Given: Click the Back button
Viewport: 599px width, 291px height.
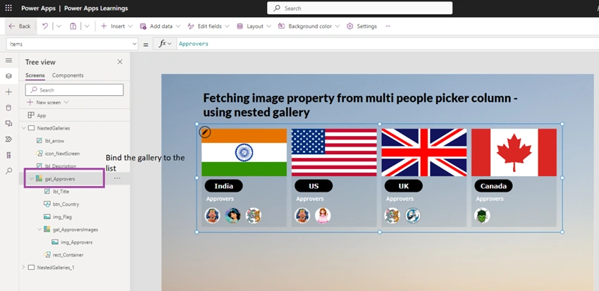Looking at the screenshot, I should tap(20, 26).
